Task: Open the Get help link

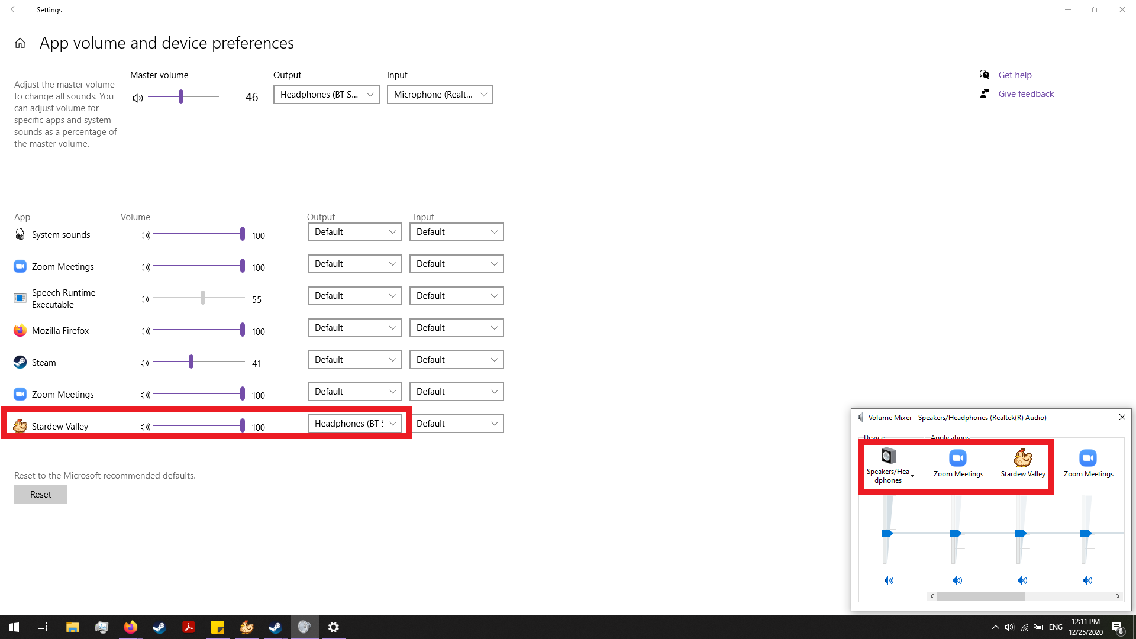Action: pos(1015,75)
